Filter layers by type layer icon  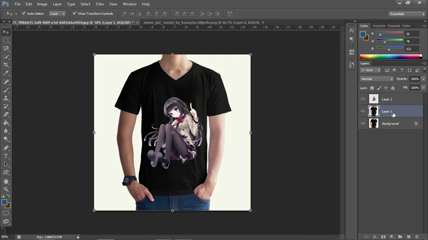(x=402, y=70)
